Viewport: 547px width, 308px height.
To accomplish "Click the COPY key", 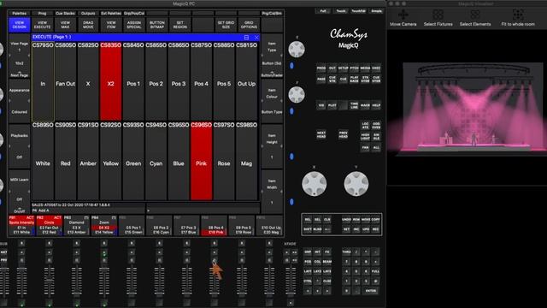I will click(x=376, y=220).
